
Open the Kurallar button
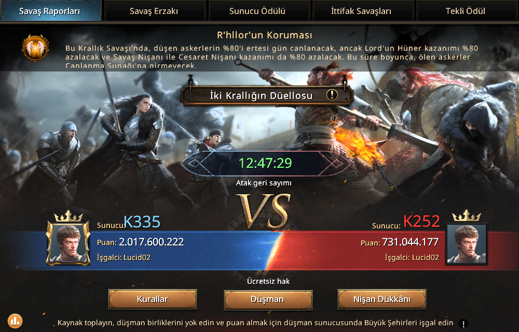point(153,299)
